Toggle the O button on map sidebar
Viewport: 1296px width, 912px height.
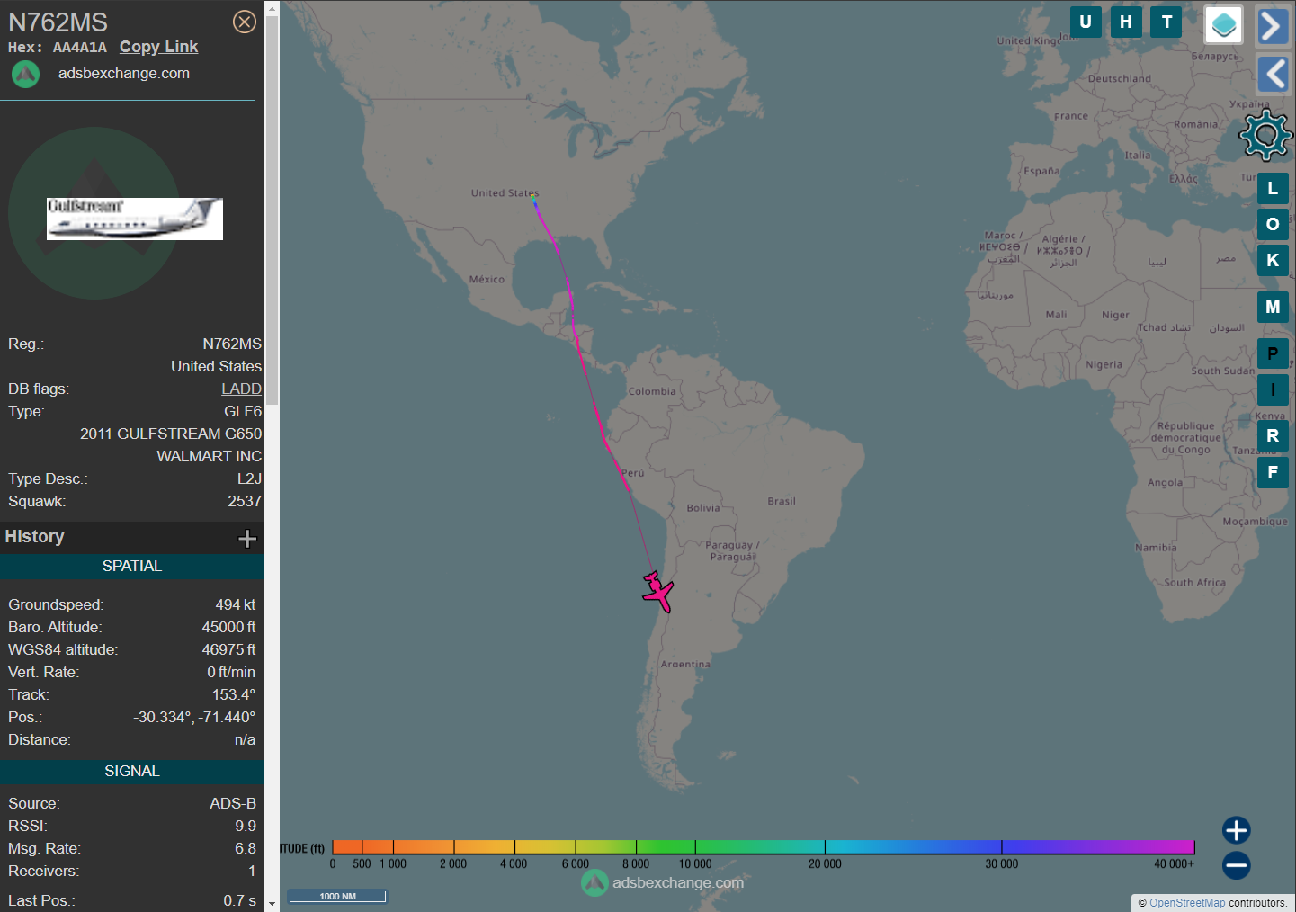click(1273, 224)
